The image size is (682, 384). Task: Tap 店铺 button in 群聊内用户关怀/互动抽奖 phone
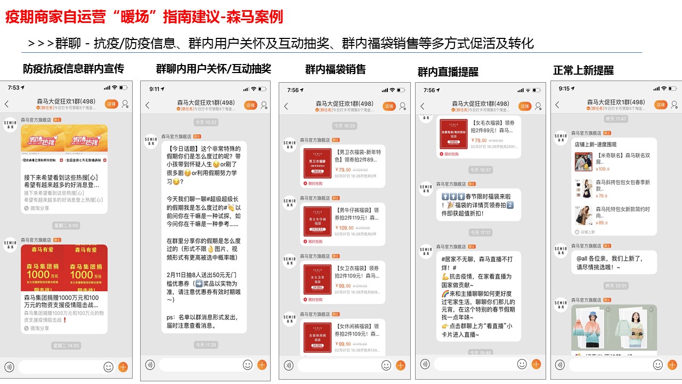pos(250,105)
